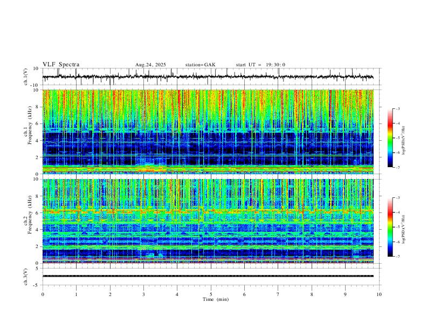Click the 'Time (min)' axis title
This screenshot has width=427, height=330.
coord(216,299)
